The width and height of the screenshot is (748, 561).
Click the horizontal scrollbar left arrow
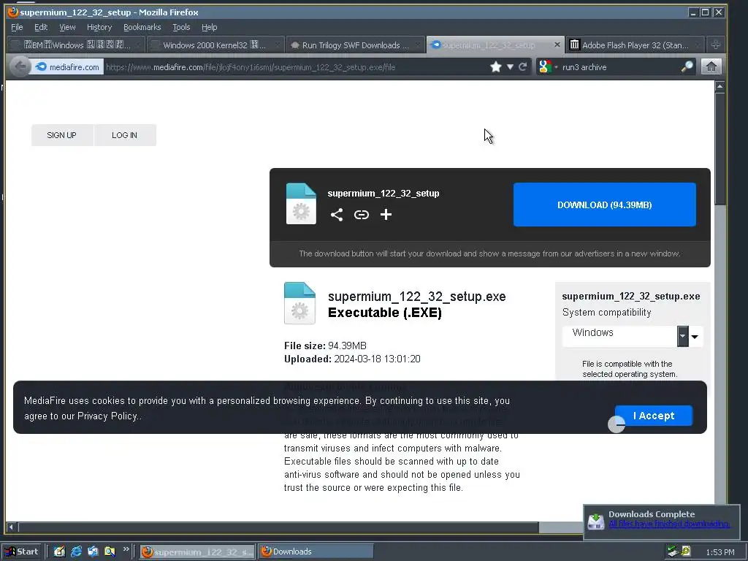click(11, 527)
